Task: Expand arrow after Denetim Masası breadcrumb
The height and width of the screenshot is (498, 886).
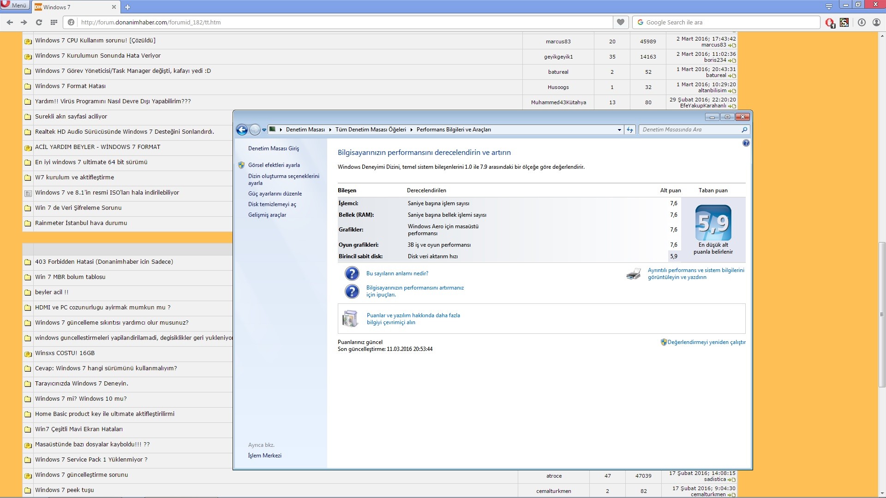Action: pyautogui.click(x=330, y=130)
